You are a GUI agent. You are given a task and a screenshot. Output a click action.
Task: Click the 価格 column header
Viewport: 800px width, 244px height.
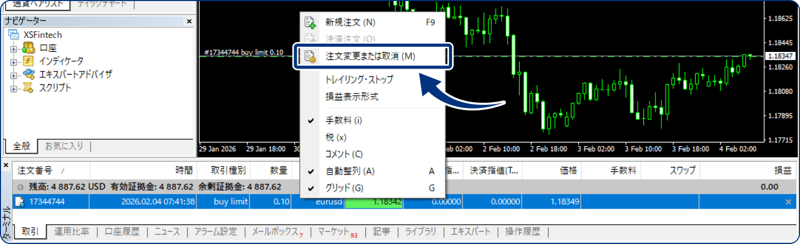pyautogui.click(x=552, y=170)
